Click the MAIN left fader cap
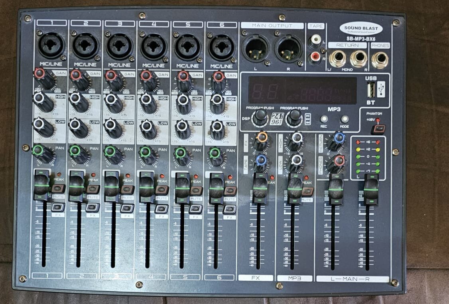The width and height of the screenshot is (449, 304). click(x=336, y=189)
